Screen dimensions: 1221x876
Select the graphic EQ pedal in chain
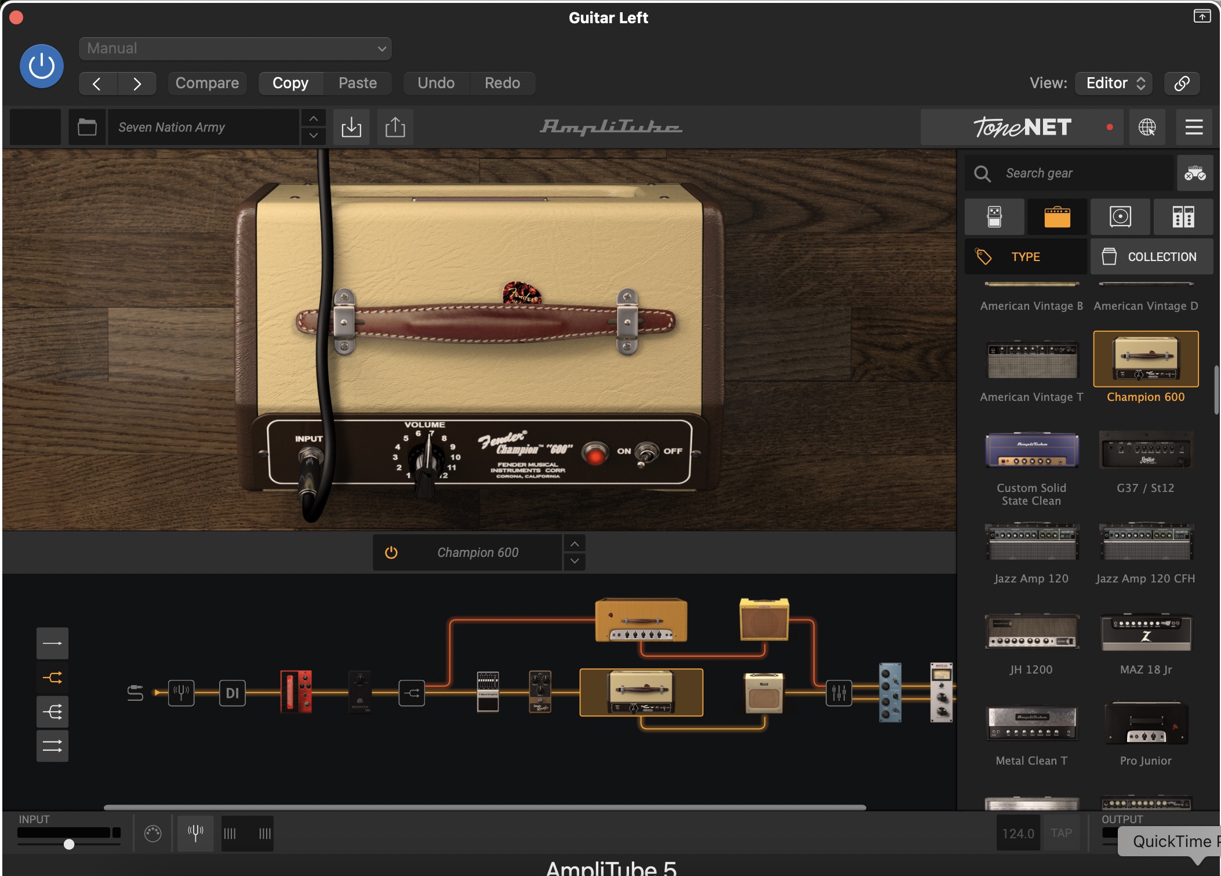coord(488,692)
